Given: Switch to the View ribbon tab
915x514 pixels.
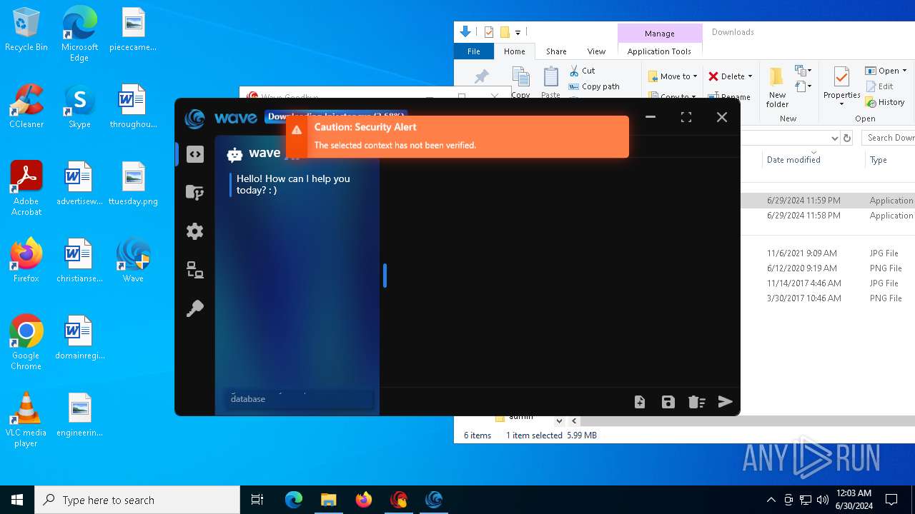Looking at the screenshot, I should (x=596, y=51).
